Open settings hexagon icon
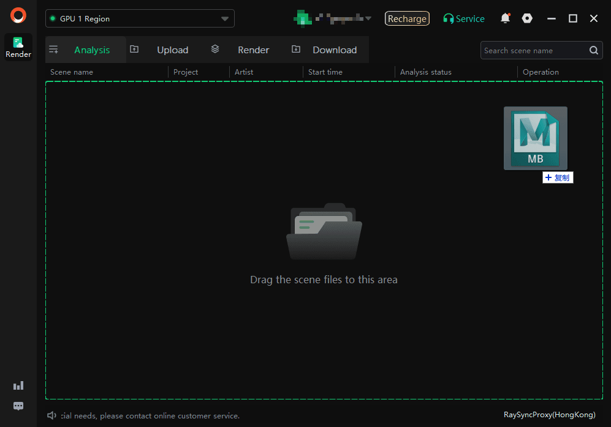 pos(527,18)
